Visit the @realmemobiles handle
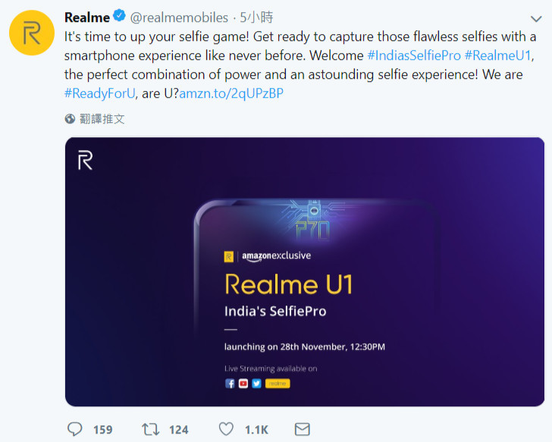552x442 pixels. [179, 17]
